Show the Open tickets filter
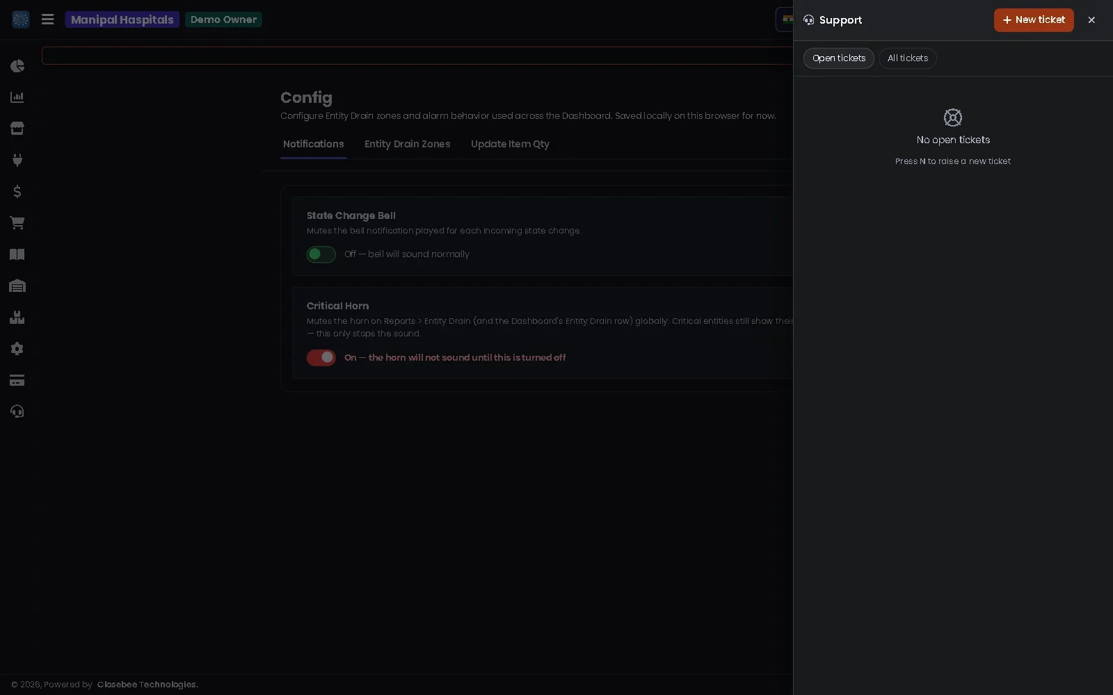This screenshot has width=1113, height=695. [839, 58]
